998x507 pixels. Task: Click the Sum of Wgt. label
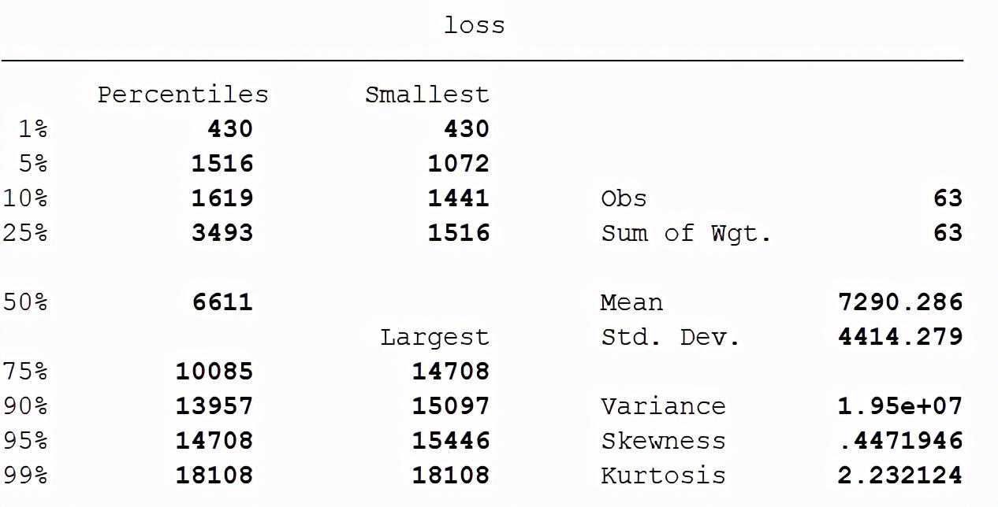tap(686, 233)
